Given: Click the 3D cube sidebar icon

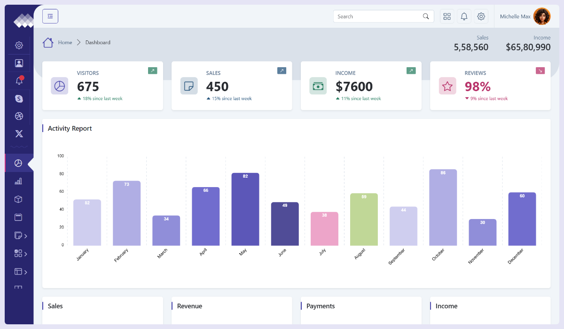Looking at the screenshot, I should [19, 199].
